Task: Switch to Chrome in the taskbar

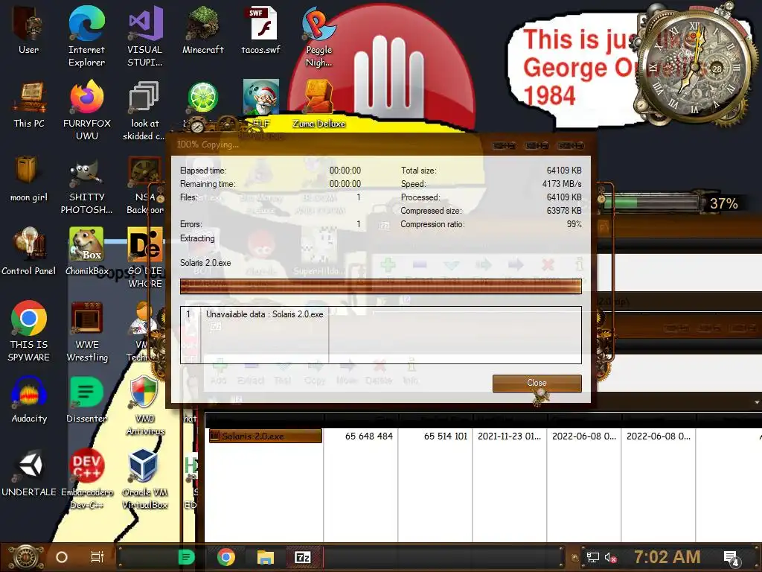Action: point(226,557)
